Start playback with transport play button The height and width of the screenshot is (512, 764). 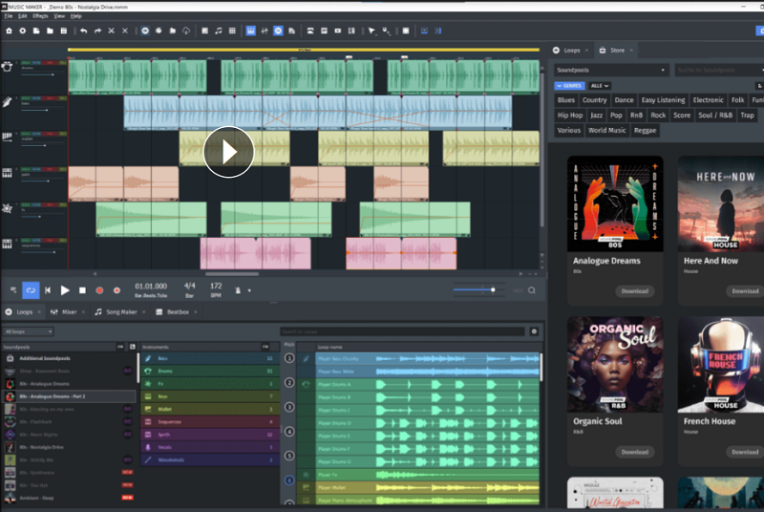tap(65, 290)
